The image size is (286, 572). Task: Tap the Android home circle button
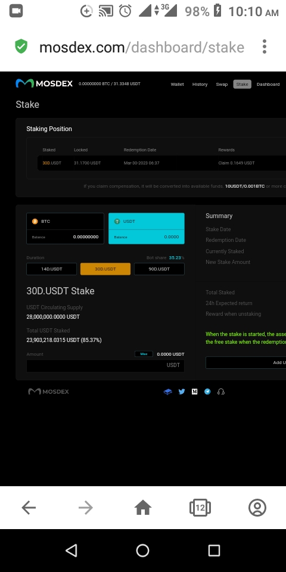[142, 551]
